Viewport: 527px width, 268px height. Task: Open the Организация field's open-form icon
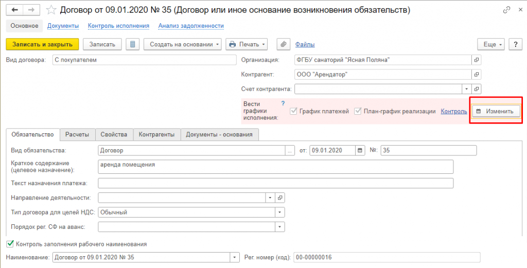477,60
